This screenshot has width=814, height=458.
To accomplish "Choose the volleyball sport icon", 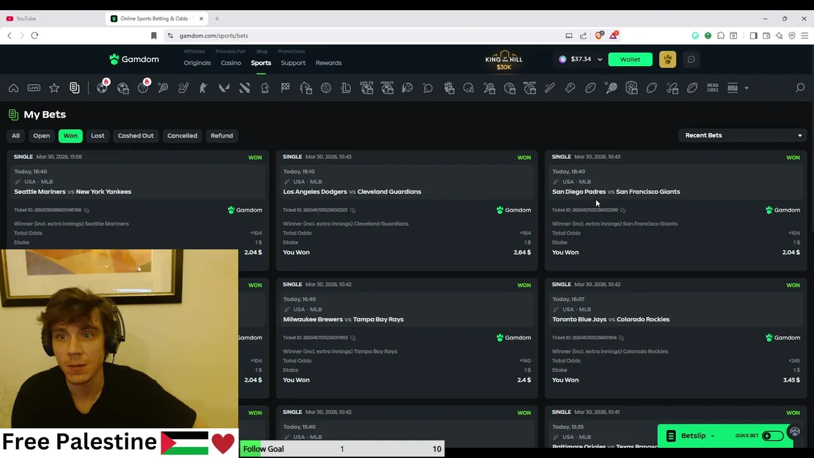I will tap(326, 88).
